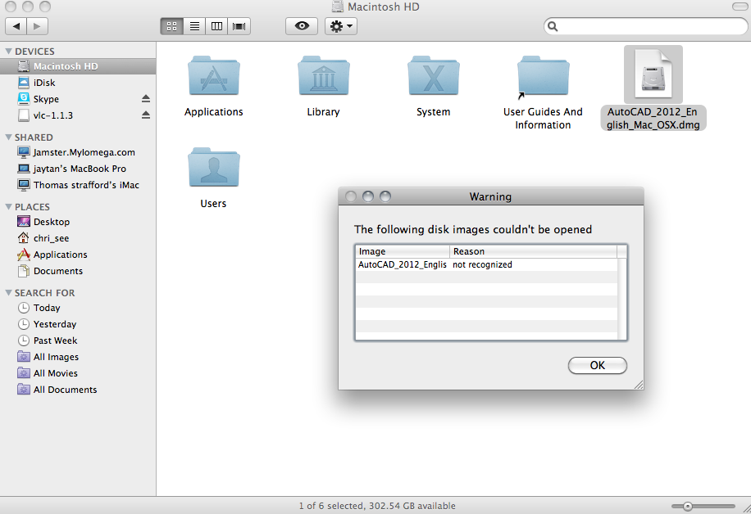Image resolution: width=751 pixels, height=514 pixels.
Task: Go forward in Finder history
Action: point(38,26)
